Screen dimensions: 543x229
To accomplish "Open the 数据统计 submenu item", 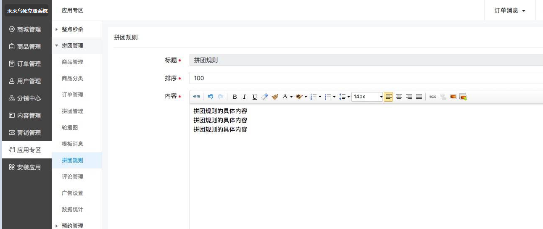I will (77, 210).
